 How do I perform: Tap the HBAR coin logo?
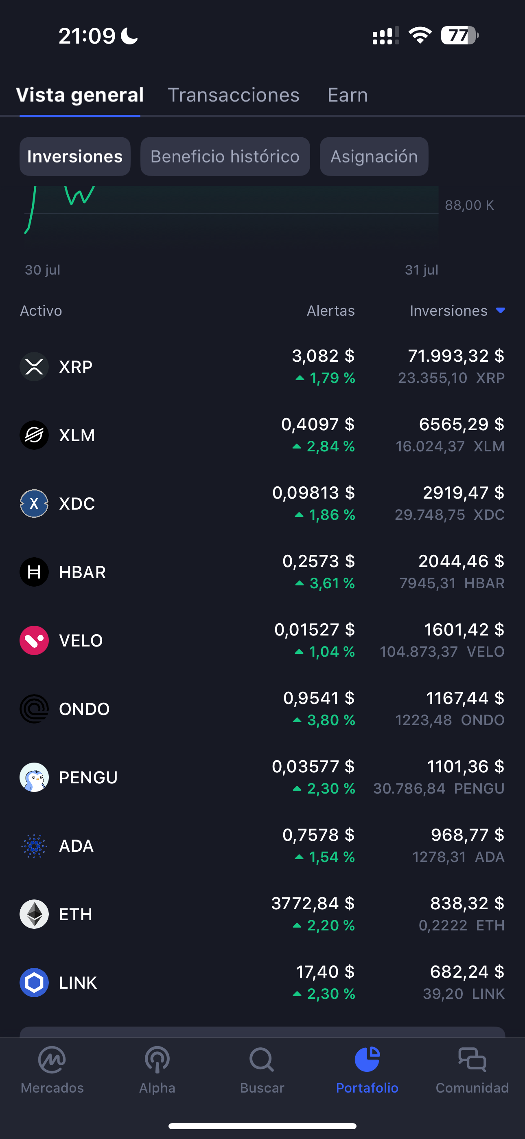click(x=34, y=572)
